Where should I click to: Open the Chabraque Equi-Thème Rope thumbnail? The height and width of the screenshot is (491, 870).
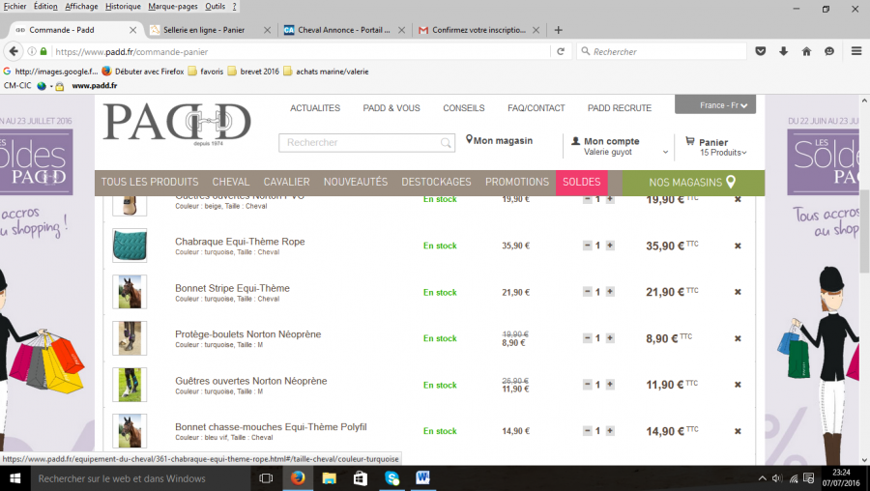point(130,245)
